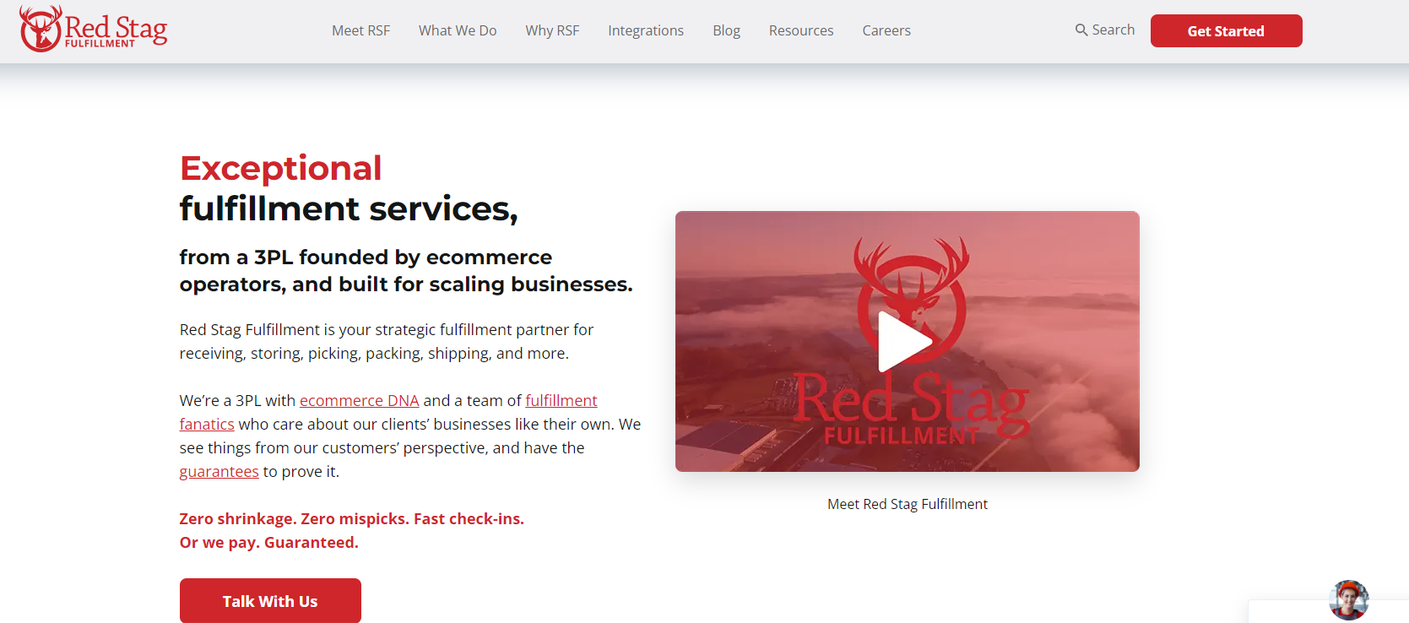Click the Talk With Us button
Screen dimensions: 1409x623
[270, 601]
